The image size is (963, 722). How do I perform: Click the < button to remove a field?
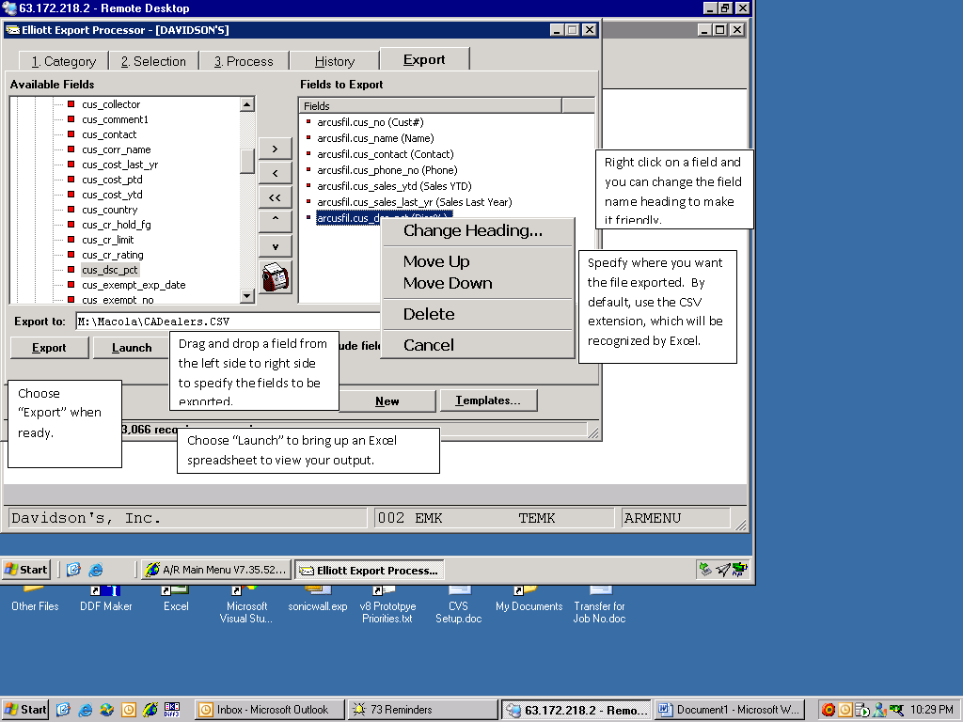coord(276,173)
